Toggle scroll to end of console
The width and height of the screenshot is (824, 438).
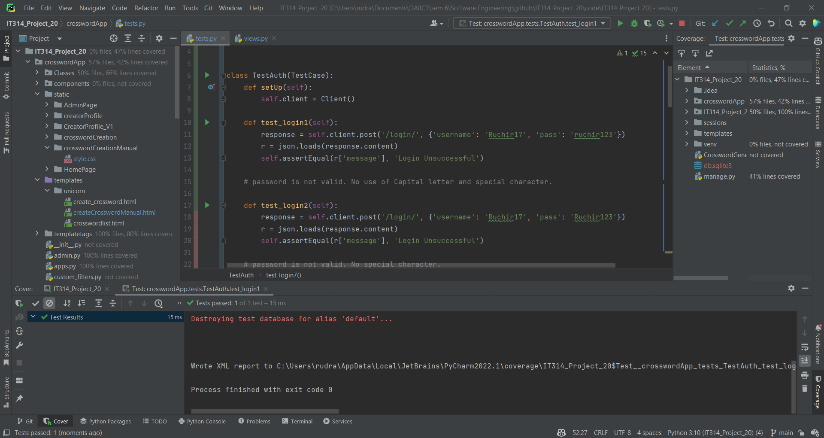coord(805,360)
